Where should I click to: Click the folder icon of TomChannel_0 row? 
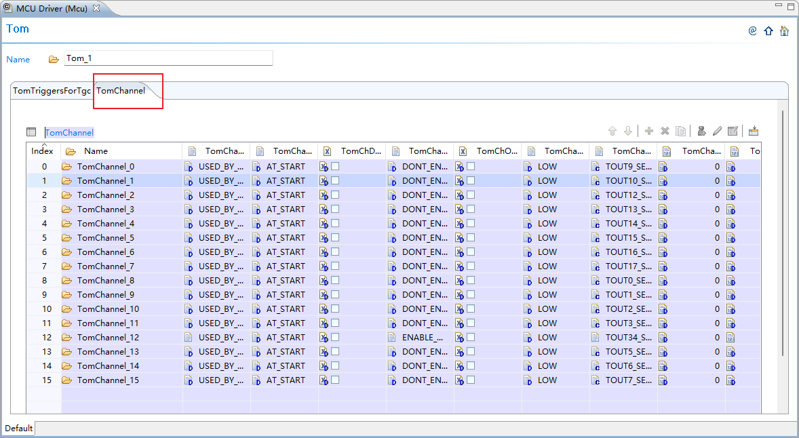coord(66,167)
